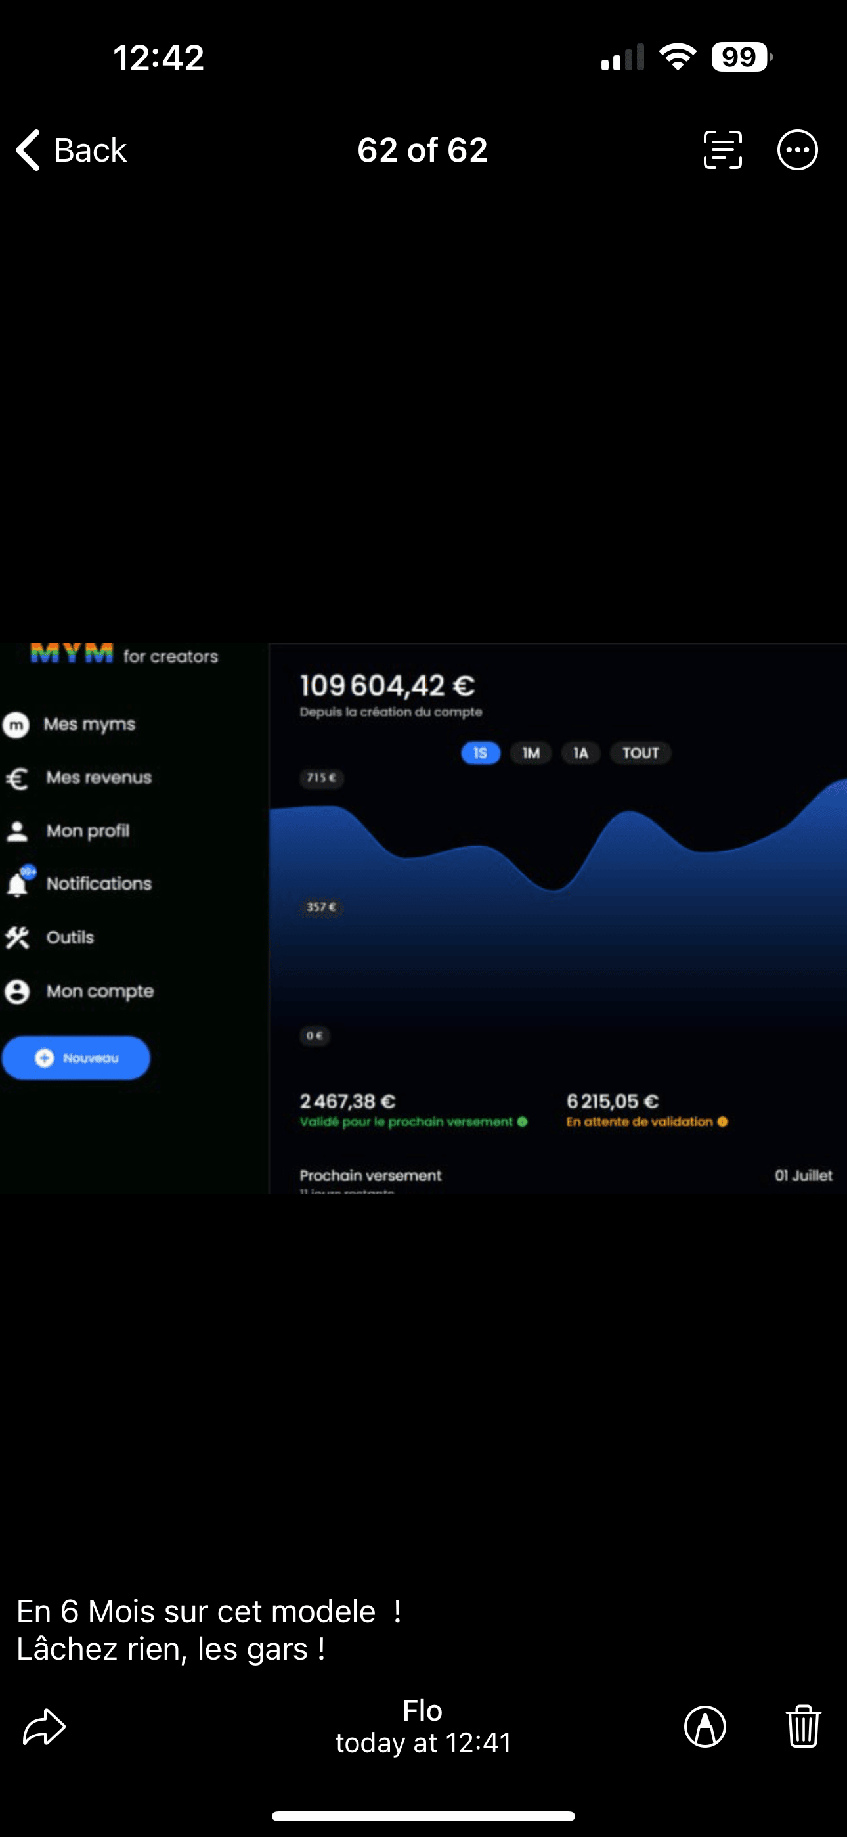Open the more options ellipsis menu
This screenshot has height=1837, width=847.
pos(797,150)
